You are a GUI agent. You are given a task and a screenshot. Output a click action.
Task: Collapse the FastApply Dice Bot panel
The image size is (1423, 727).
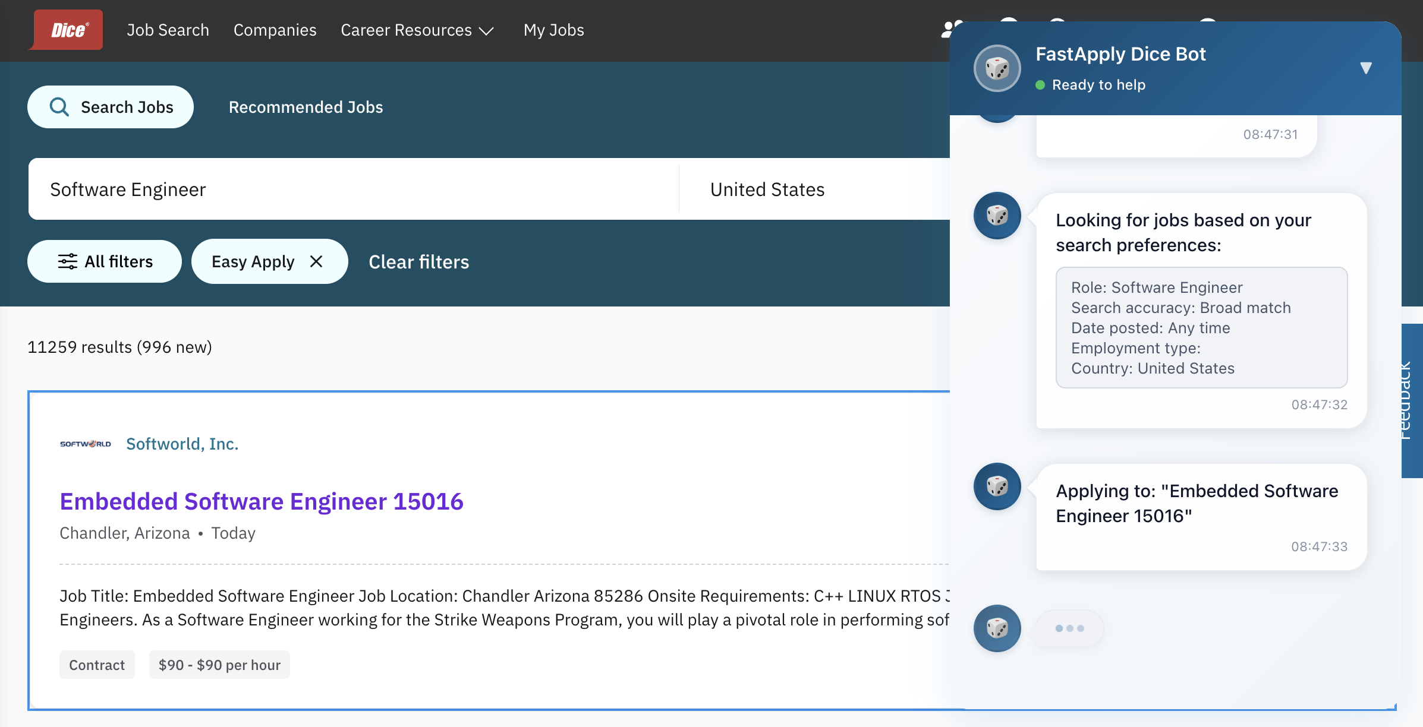(x=1365, y=68)
